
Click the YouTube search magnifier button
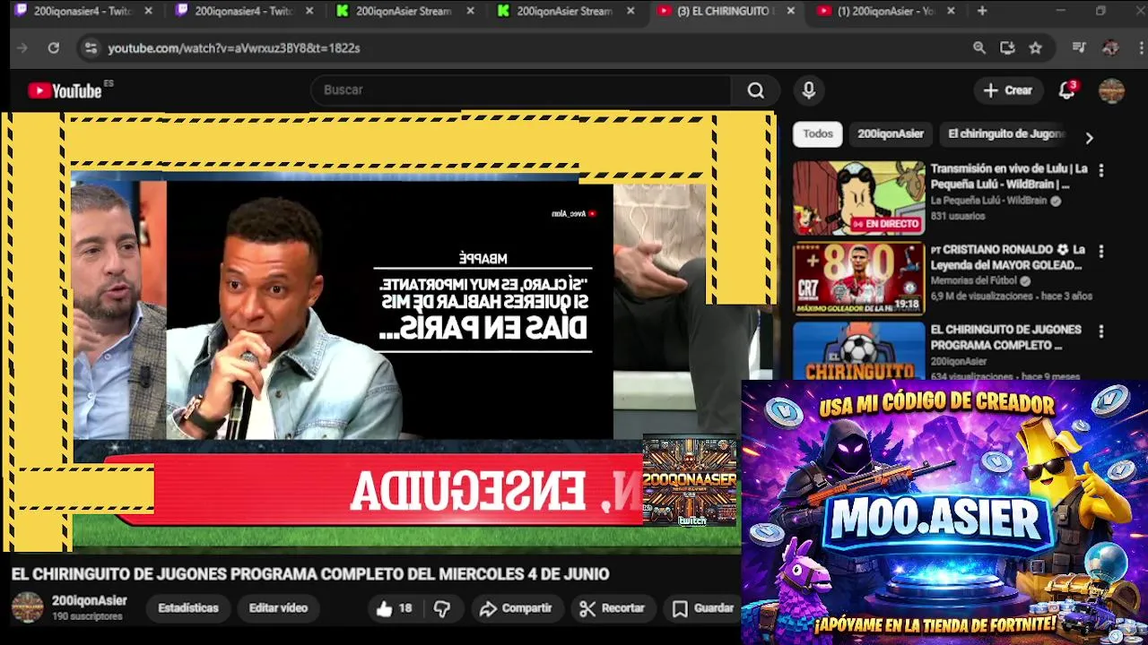point(756,90)
